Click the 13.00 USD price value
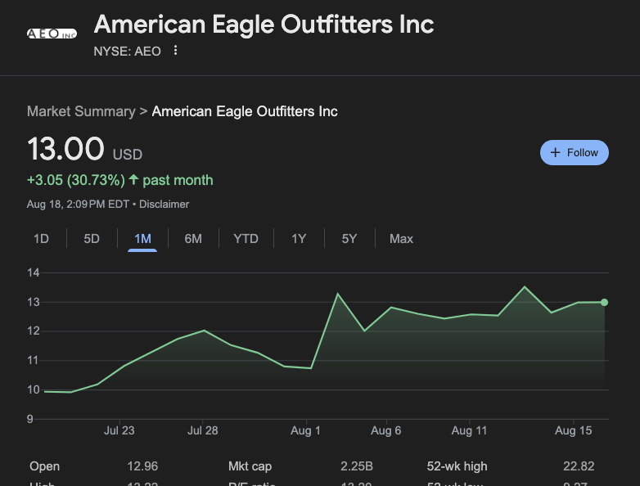This screenshot has width=640, height=486. pos(65,151)
